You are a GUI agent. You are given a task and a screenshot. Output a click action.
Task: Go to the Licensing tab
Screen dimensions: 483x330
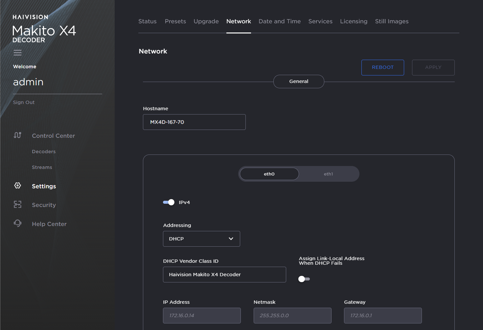(x=354, y=21)
